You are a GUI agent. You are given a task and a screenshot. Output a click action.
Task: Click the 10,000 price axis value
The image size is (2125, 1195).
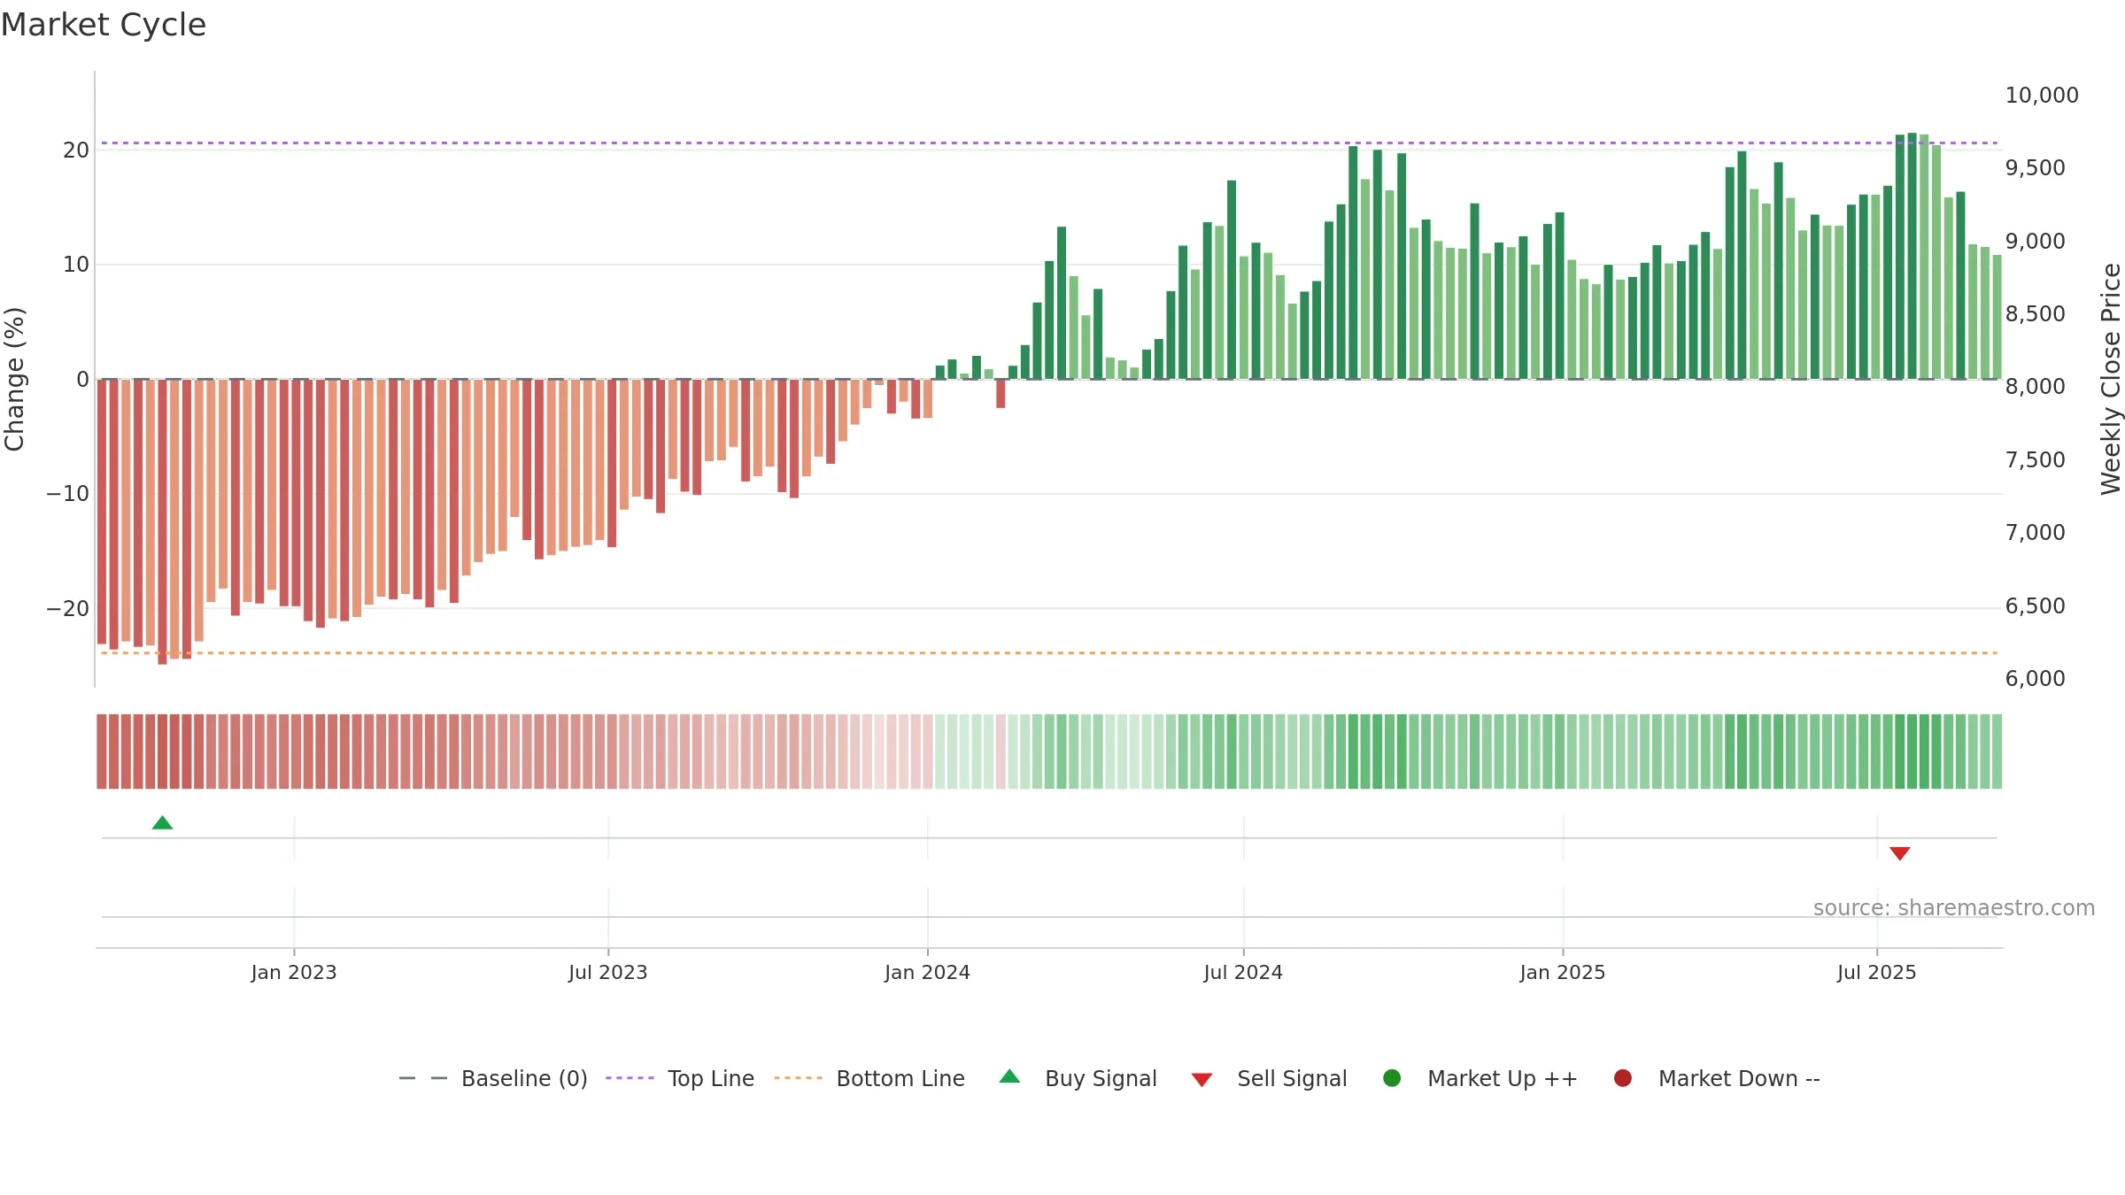tap(2042, 96)
